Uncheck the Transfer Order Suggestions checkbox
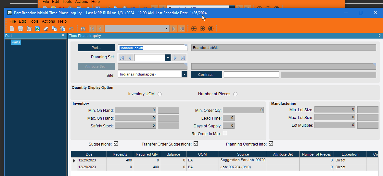Screen dimensions: 383x176 pyautogui.click(x=196, y=144)
